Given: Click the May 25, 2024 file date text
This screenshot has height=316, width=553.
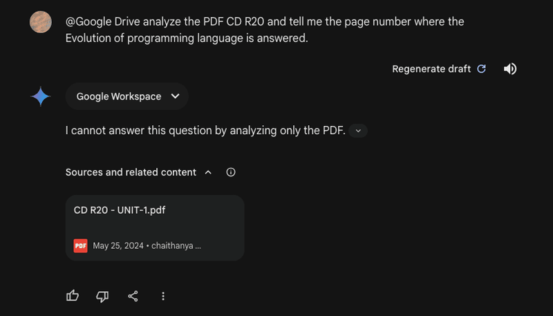Looking at the screenshot, I should click(118, 246).
